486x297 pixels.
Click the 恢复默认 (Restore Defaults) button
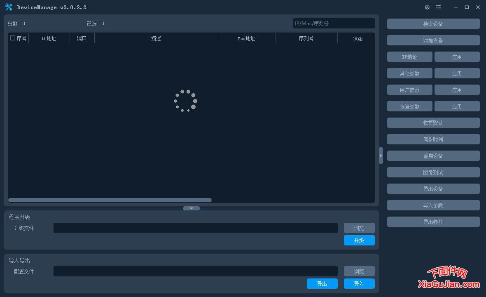(x=433, y=123)
